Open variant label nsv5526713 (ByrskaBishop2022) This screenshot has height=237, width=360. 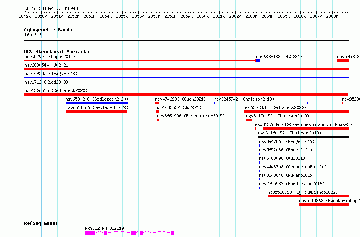[x=303, y=192]
